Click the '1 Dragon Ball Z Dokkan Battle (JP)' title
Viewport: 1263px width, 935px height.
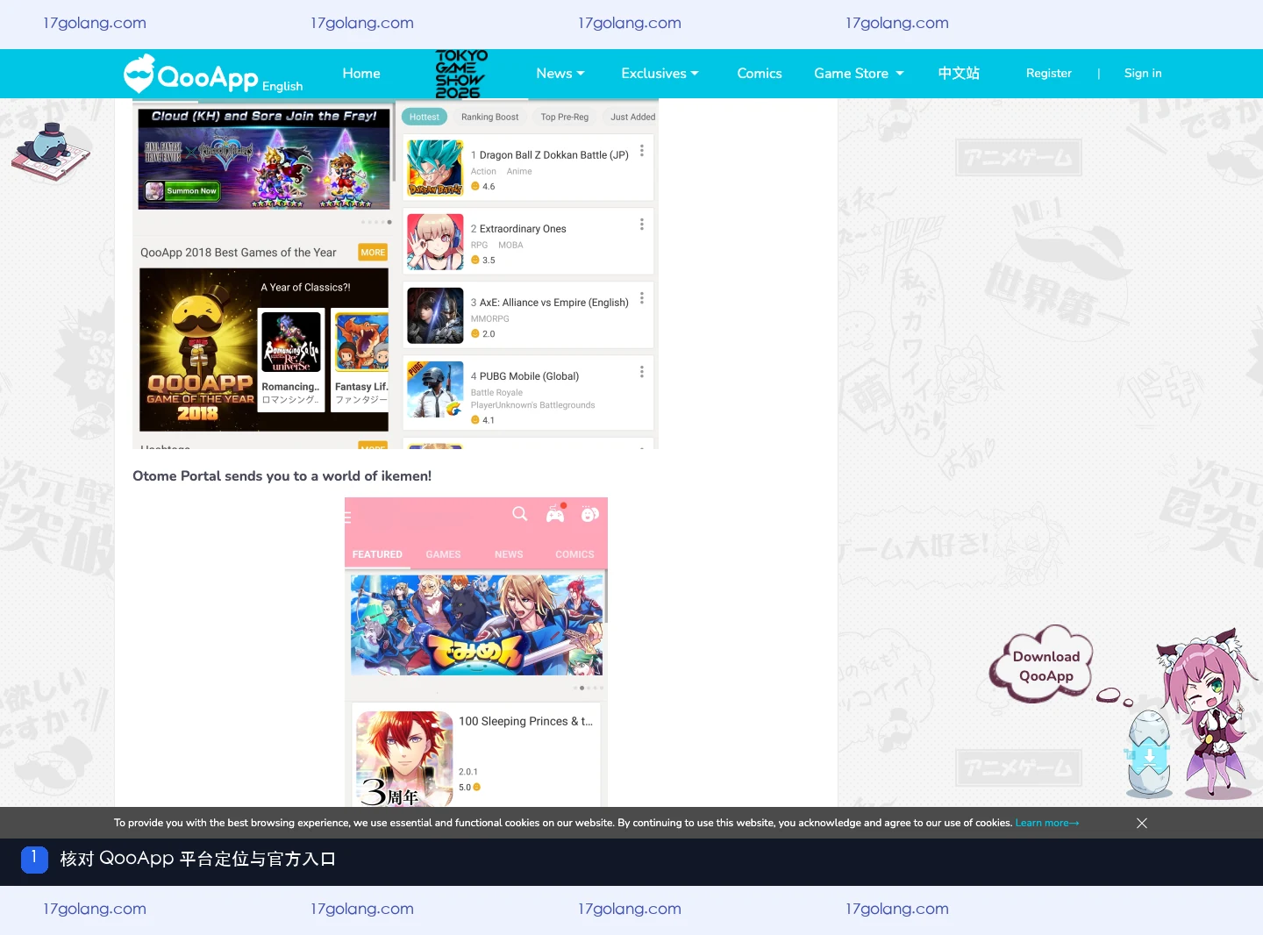click(550, 155)
